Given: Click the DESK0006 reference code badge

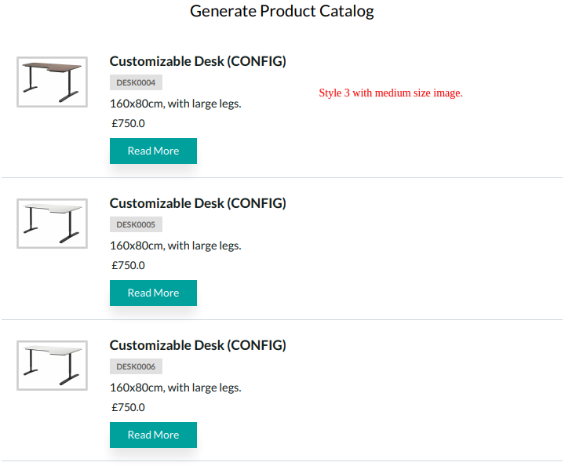Looking at the screenshot, I should [136, 366].
